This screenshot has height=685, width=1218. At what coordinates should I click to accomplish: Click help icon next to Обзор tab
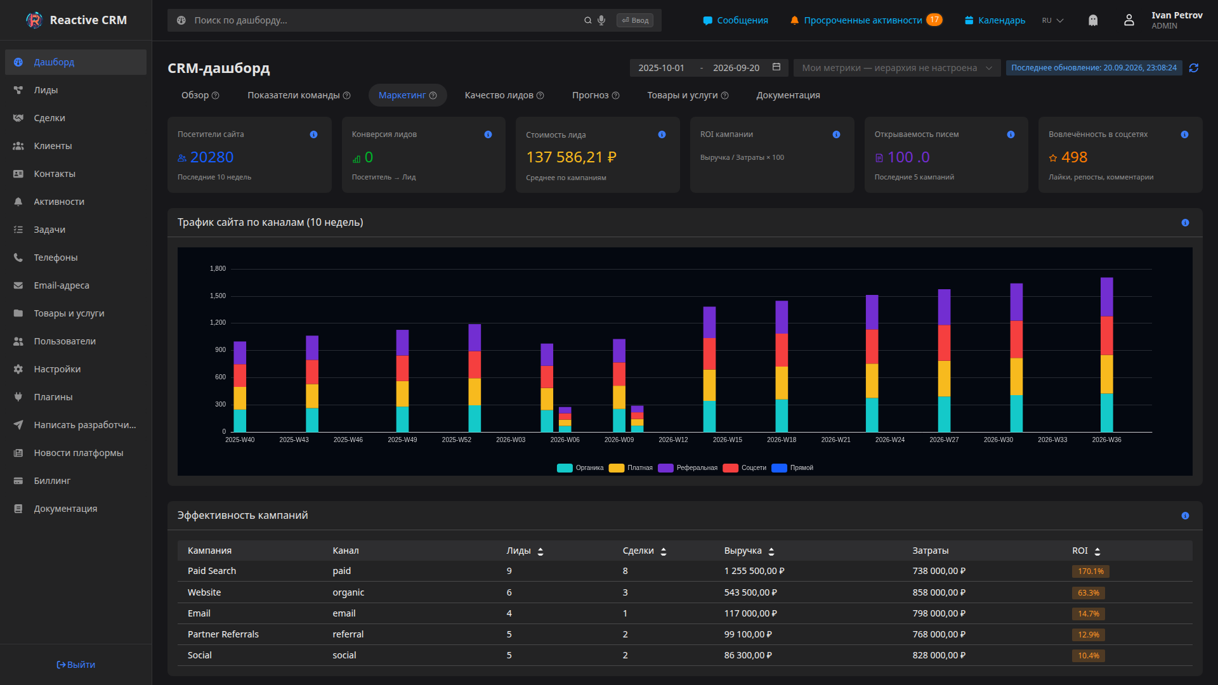point(216,95)
